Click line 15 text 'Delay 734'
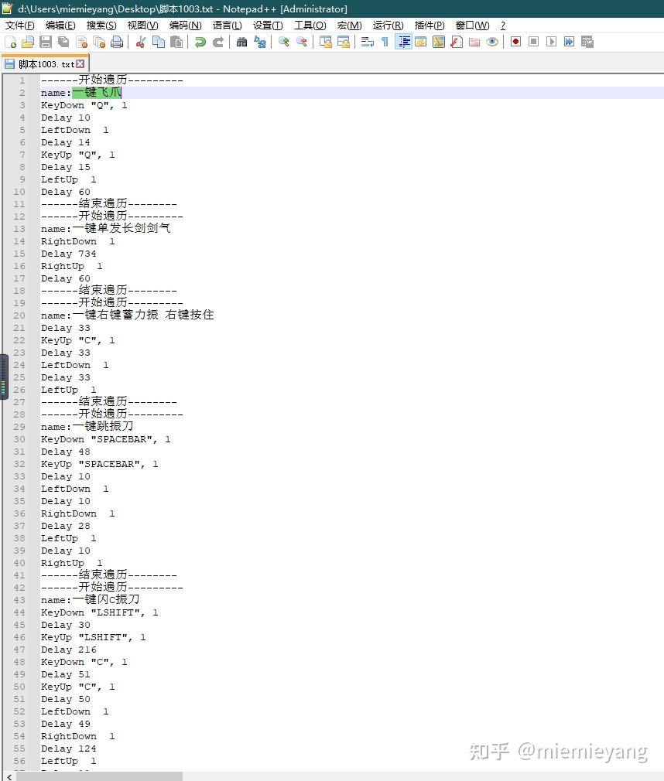 pyautogui.click(x=69, y=254)
